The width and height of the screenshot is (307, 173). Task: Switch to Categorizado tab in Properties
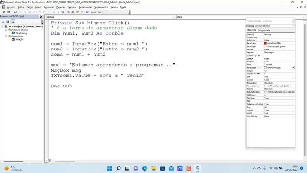tap(264, 30)
